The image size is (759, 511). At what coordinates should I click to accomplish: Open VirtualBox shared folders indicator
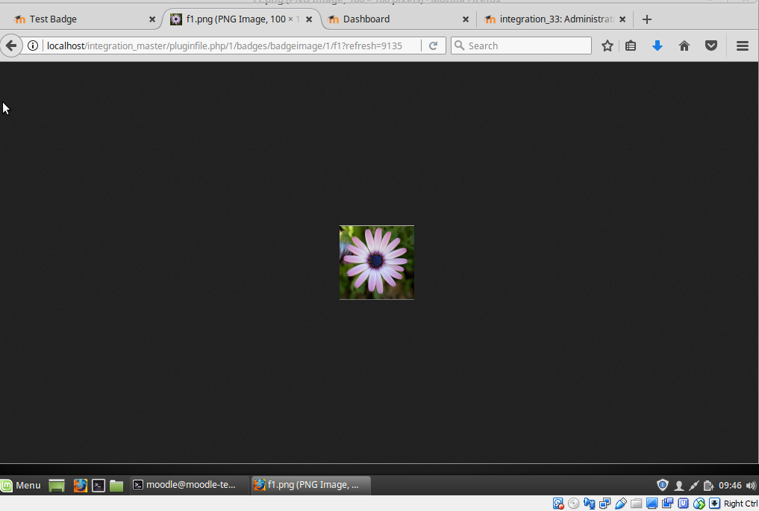click(x=636, y=504)
